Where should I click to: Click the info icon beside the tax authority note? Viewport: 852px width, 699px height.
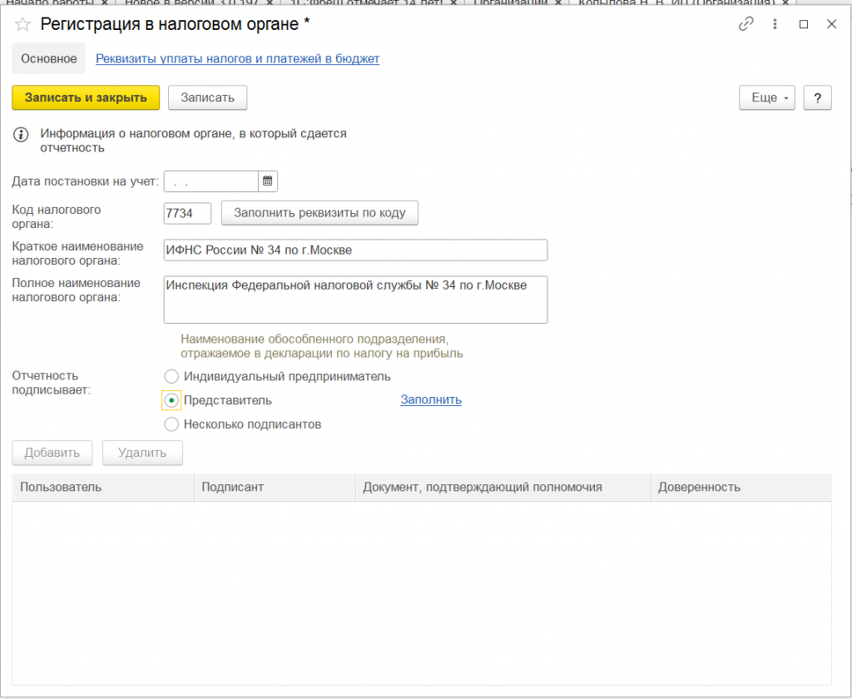[x=21, y=135]
